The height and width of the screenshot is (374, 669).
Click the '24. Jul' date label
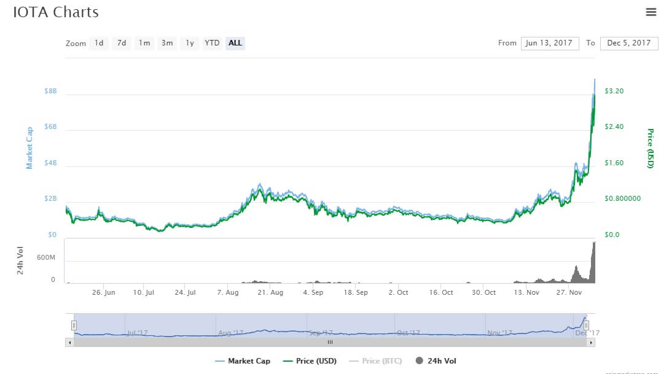click(x=185, y=292)
